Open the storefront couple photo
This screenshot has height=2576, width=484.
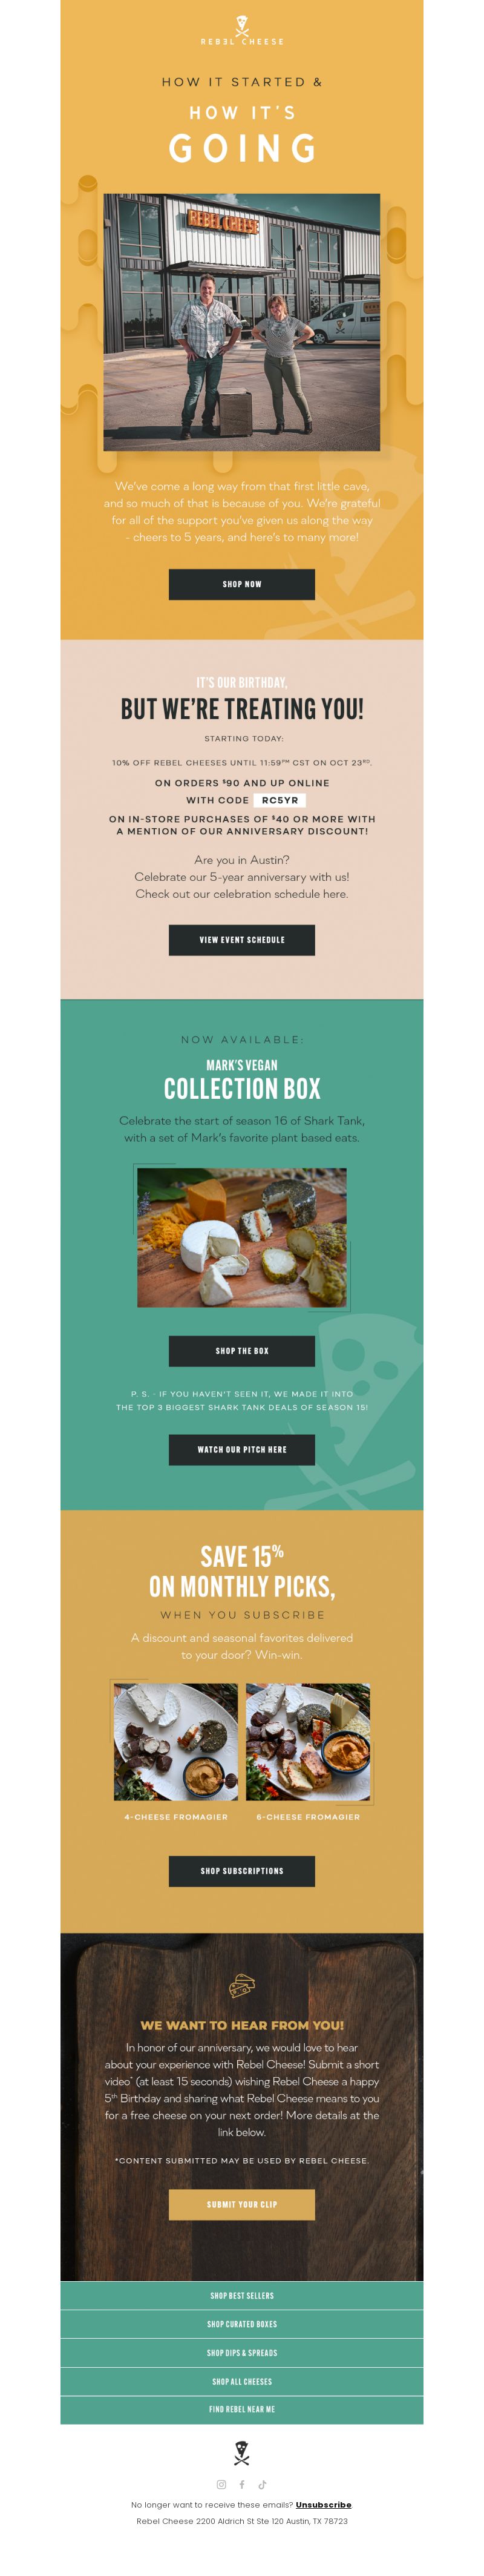pos(242,322)
